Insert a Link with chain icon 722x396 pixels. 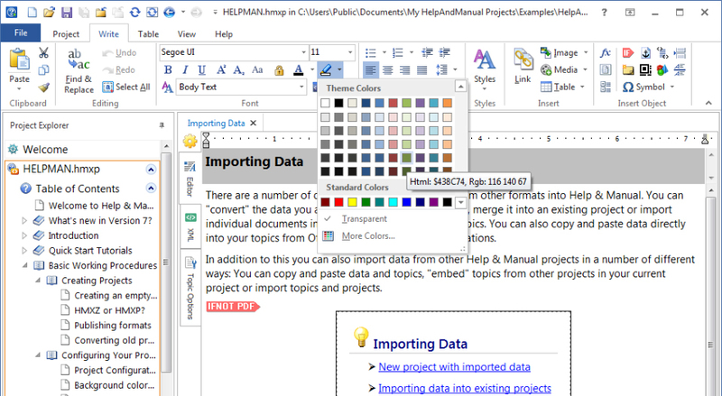[x=523, y=66]
